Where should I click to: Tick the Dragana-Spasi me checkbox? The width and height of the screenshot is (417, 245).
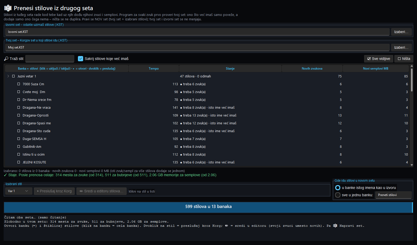click(x=19, y=123)
